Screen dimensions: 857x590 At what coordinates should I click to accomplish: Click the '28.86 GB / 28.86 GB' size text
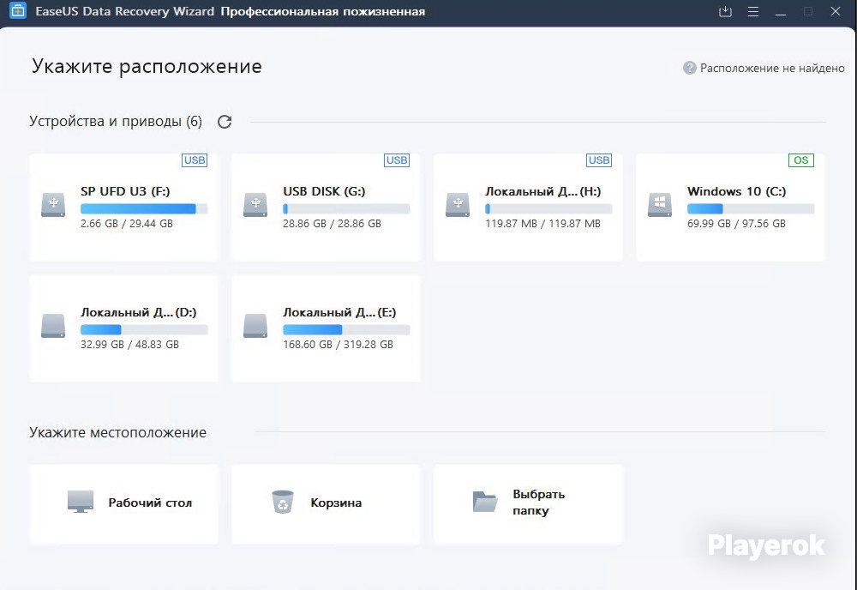pyautogui.click(x=332, y=224)
